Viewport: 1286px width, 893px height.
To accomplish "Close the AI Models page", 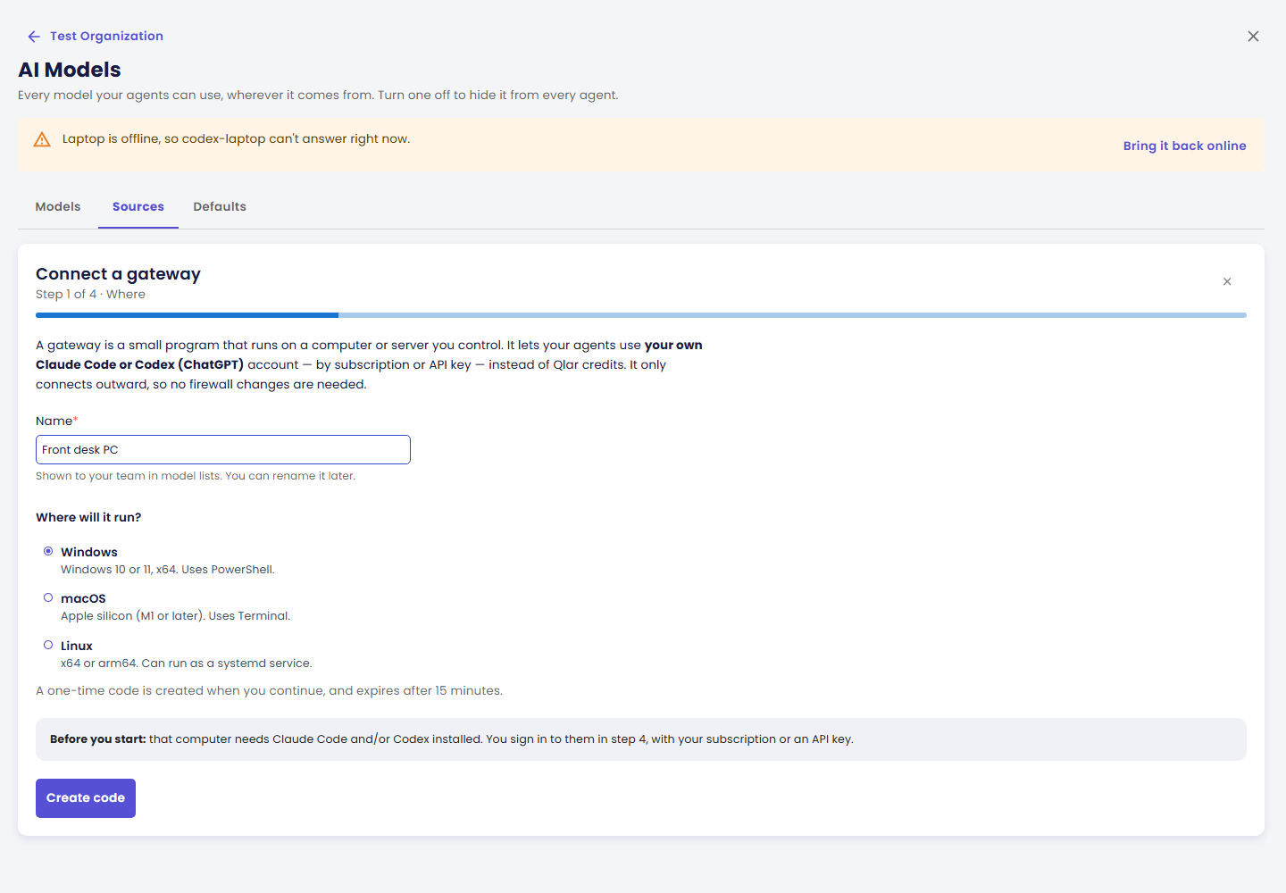I will pyautogui.click(x=1253, y=37).
